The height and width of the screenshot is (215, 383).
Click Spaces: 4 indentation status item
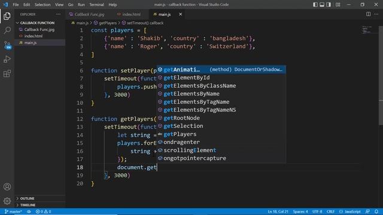[x=300, y=211]
